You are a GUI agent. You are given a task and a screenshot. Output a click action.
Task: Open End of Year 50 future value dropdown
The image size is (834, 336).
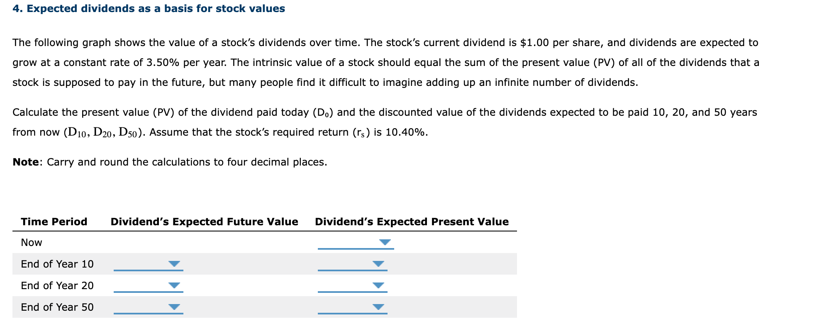[174, 307]
